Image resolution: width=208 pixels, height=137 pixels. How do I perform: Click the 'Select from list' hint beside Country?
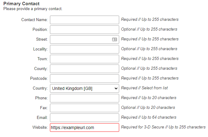[x=155, y=88]
